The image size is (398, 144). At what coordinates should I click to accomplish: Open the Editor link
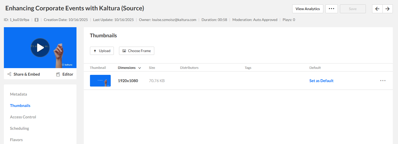click(x=68, y=74)
